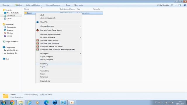Click the network icon in system tray
The height and width of the screenshot is (105, 187).
169,103
